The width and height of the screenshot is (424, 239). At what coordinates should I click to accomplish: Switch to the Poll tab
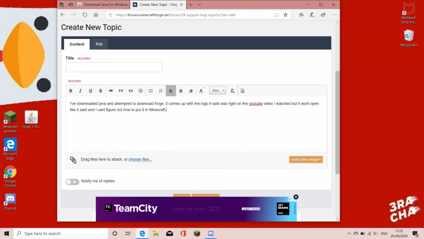(99, 44)
